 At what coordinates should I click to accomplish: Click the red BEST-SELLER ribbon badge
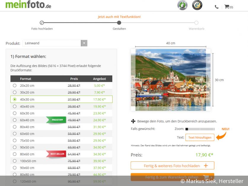(56, 154)
